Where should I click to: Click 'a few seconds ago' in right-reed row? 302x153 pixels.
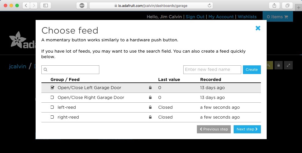point(220,117)
